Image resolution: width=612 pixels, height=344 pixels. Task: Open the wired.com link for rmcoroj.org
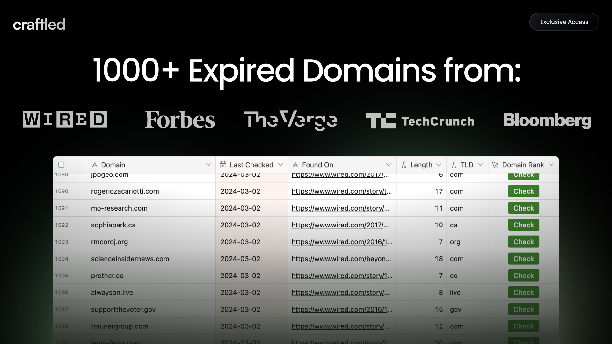342,242
